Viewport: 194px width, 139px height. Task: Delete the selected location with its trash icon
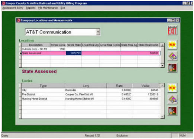[x=172, y=68]
